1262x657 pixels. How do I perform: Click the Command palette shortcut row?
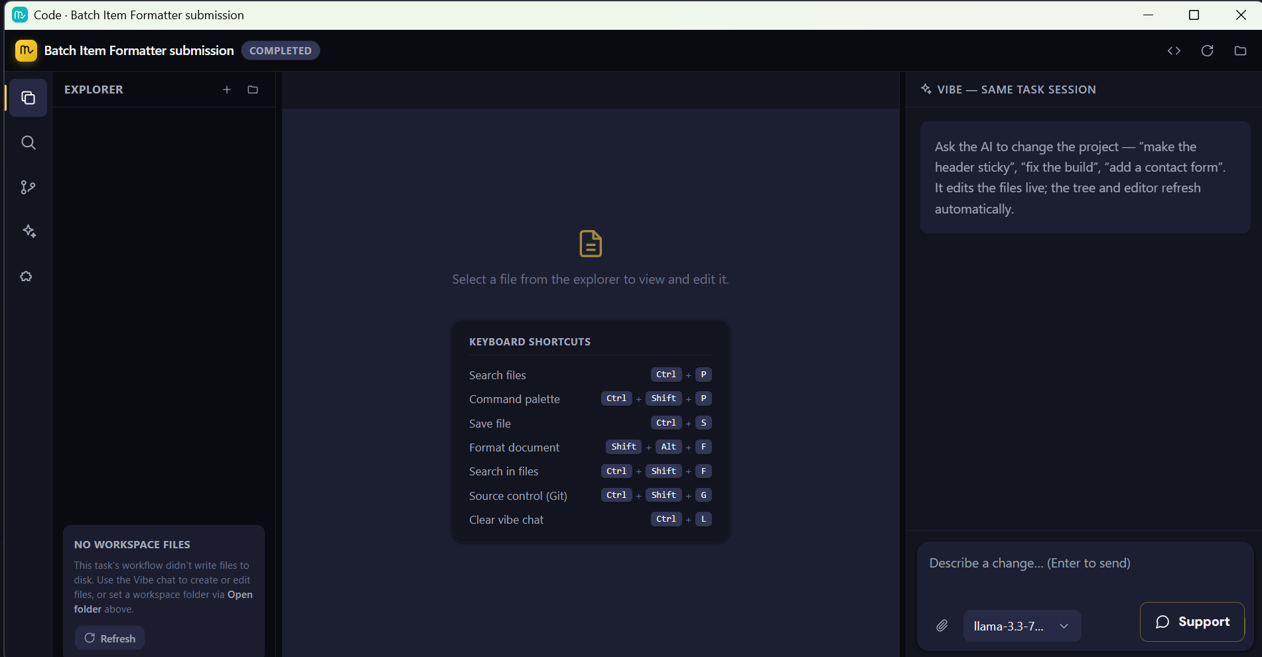pyautogui.click(x=590, y=398)
